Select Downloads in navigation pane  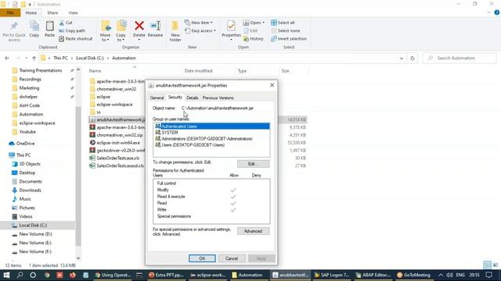30,190
